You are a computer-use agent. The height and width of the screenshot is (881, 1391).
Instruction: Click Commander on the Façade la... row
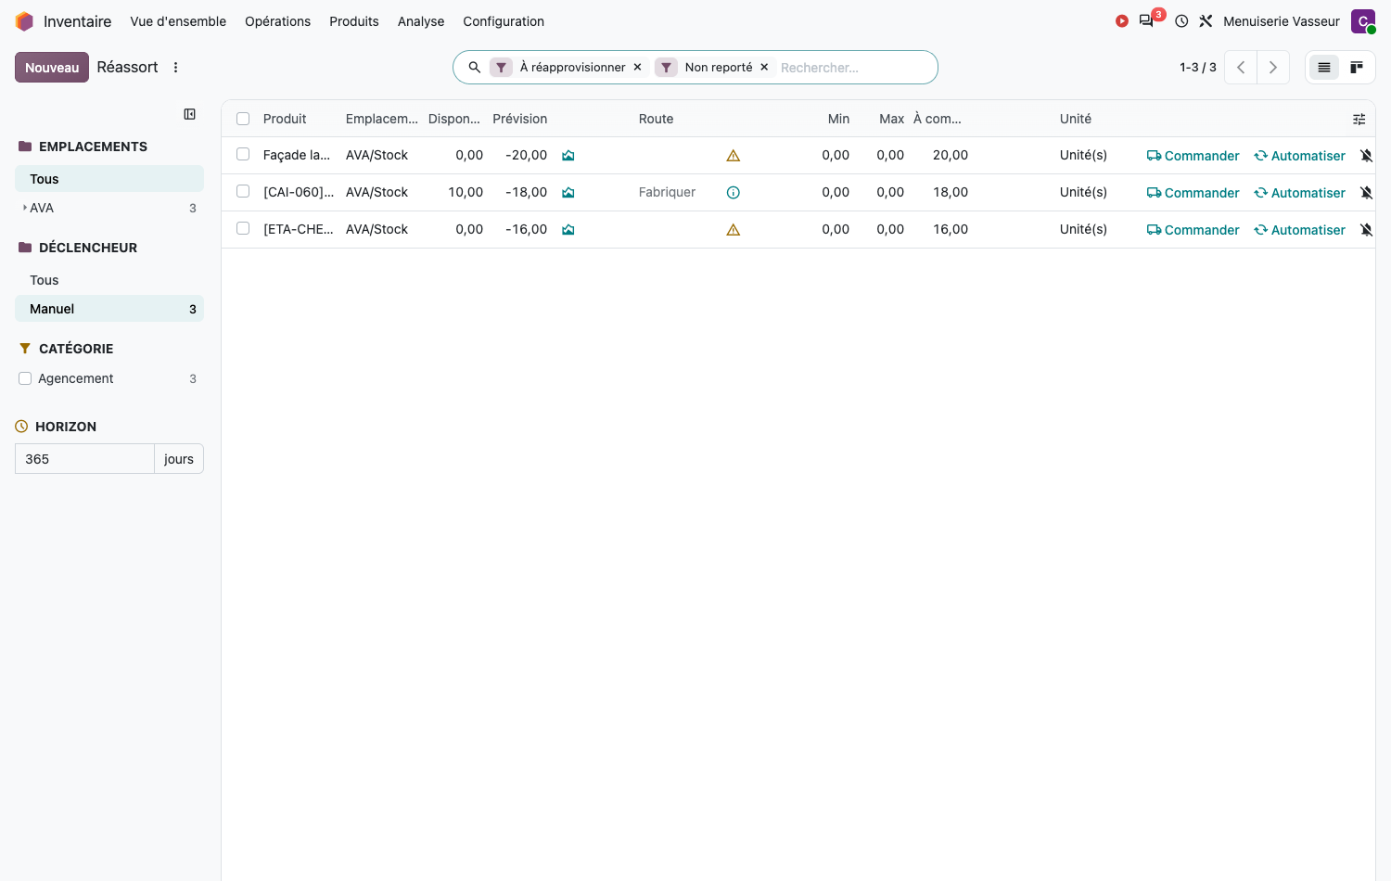[x=1193, y=156]
